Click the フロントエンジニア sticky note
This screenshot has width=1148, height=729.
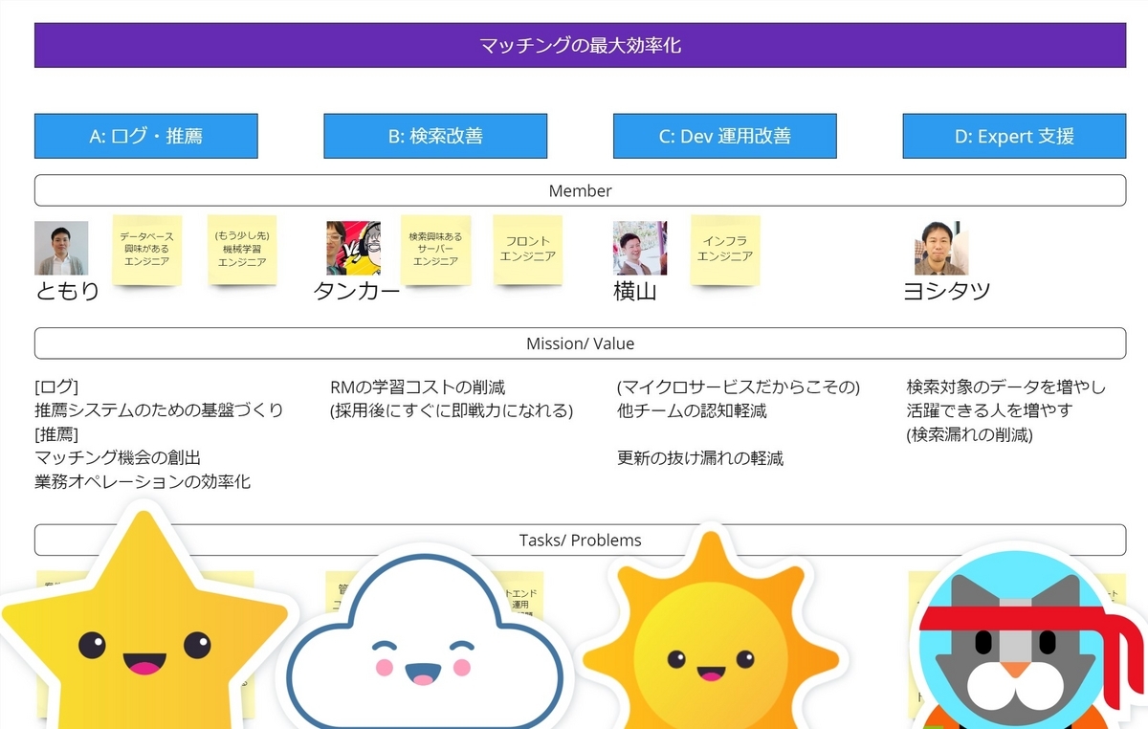click(x=528, y=249)
